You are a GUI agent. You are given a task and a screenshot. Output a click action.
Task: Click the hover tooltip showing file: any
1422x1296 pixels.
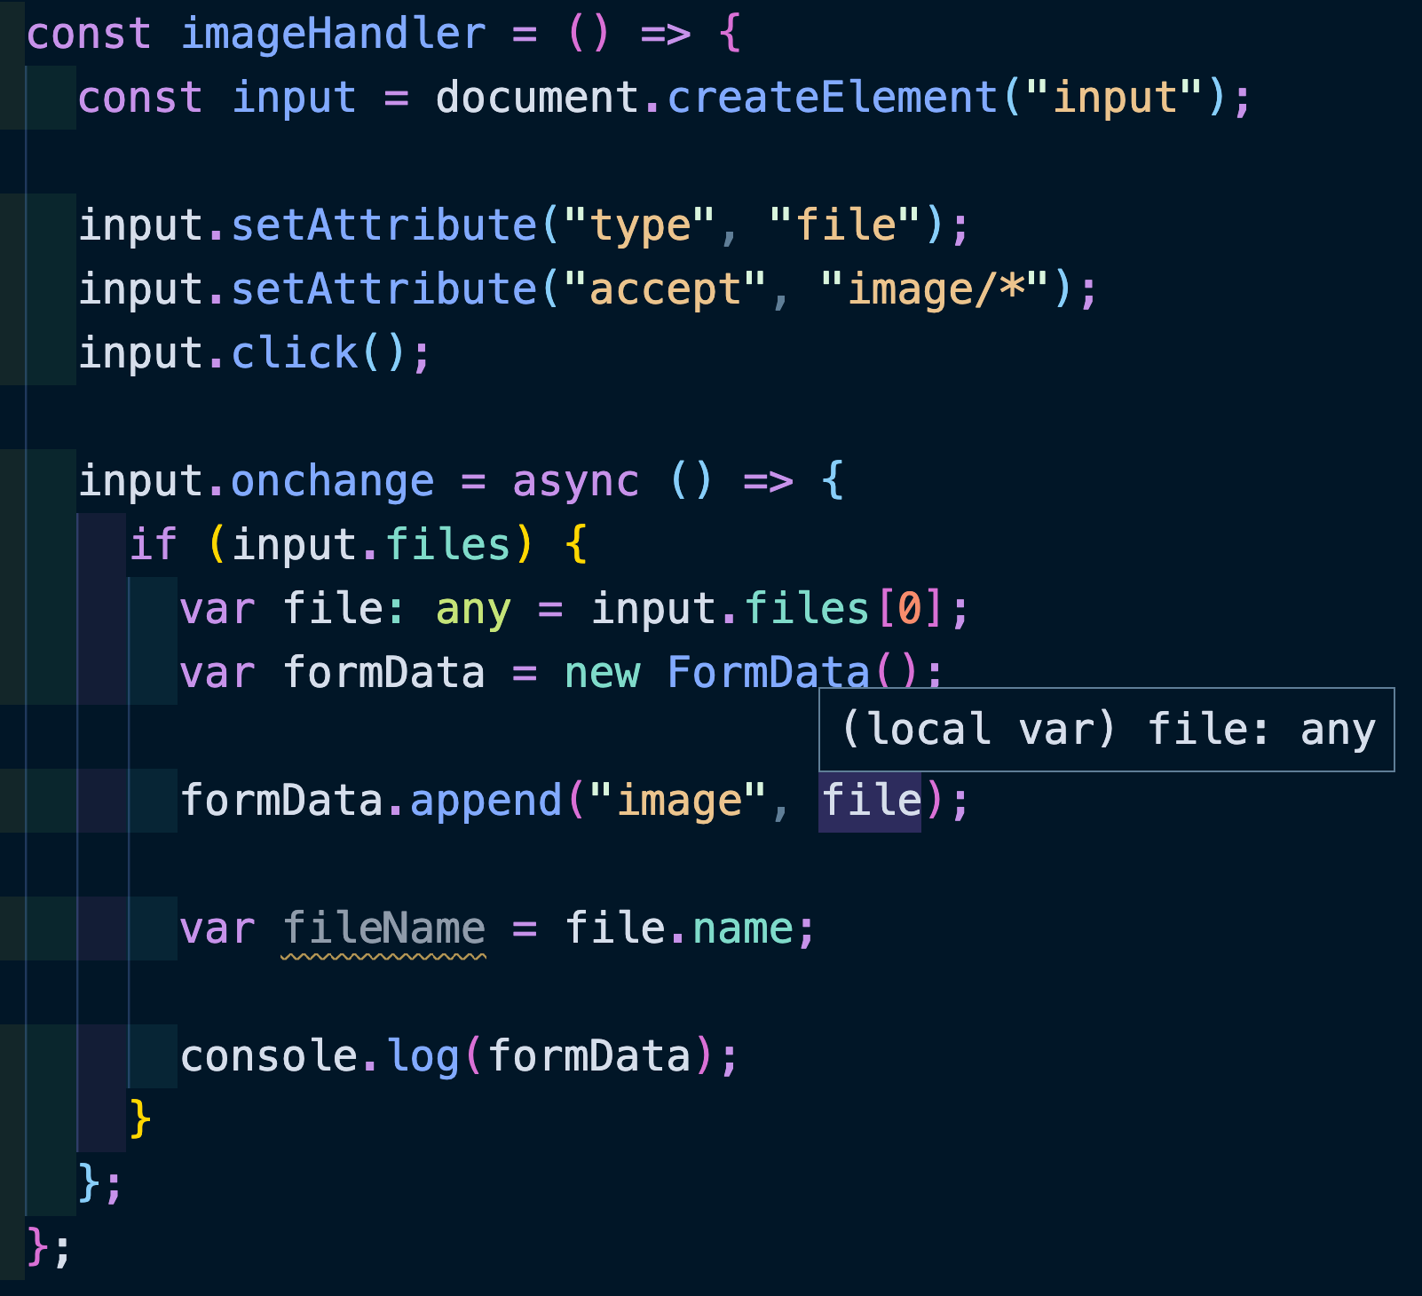(1106, 730)
